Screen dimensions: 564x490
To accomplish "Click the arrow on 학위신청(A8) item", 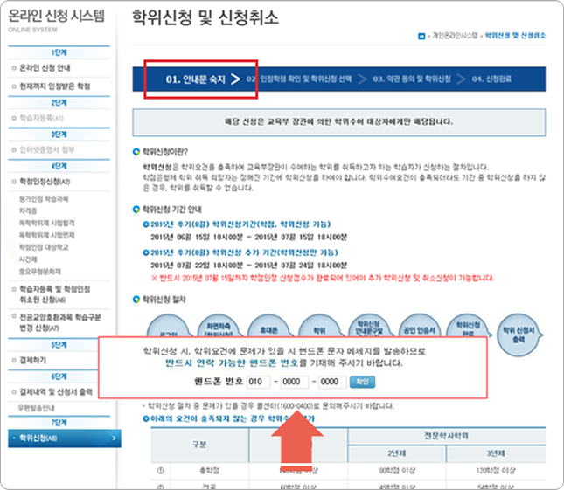I will coord(114,438).
